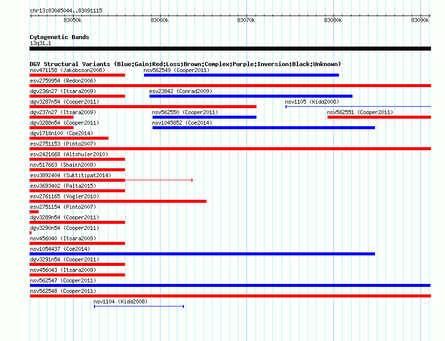Click esv2761165 (Vogler2010) label
Screen dimensions: 445x341
(64, 196)
